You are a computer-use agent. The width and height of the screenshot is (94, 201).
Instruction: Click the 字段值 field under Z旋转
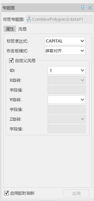point(66,129)
